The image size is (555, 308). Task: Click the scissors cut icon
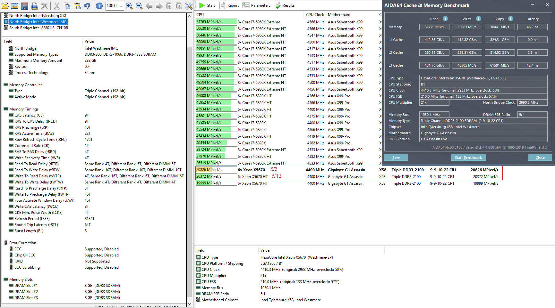point(57,6)
